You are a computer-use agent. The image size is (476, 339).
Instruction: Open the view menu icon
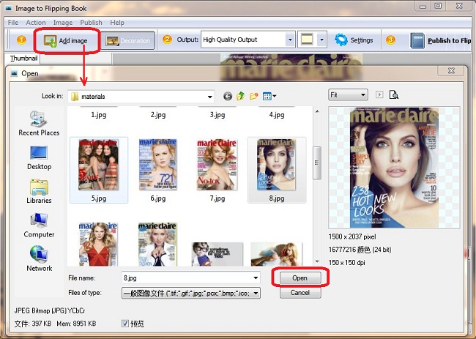(x=269, y=97)
